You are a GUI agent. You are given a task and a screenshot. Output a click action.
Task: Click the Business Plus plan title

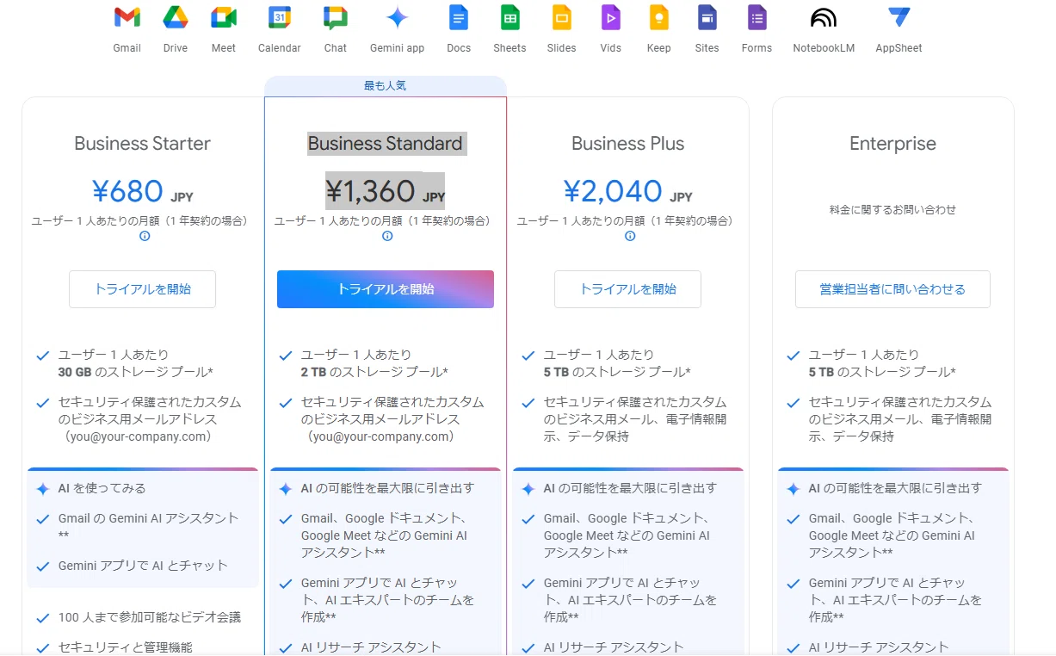coord(628,144)
